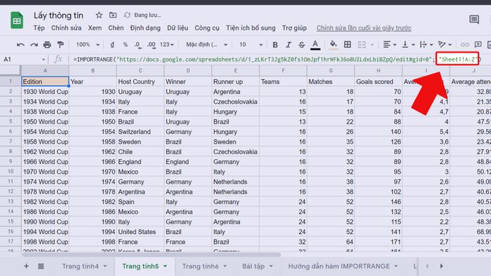The height and width of the screenshot is (276, 491).
Task: Open the Chỉnh sửa menu
Action: pyautogui.click(x=67, y=28)
